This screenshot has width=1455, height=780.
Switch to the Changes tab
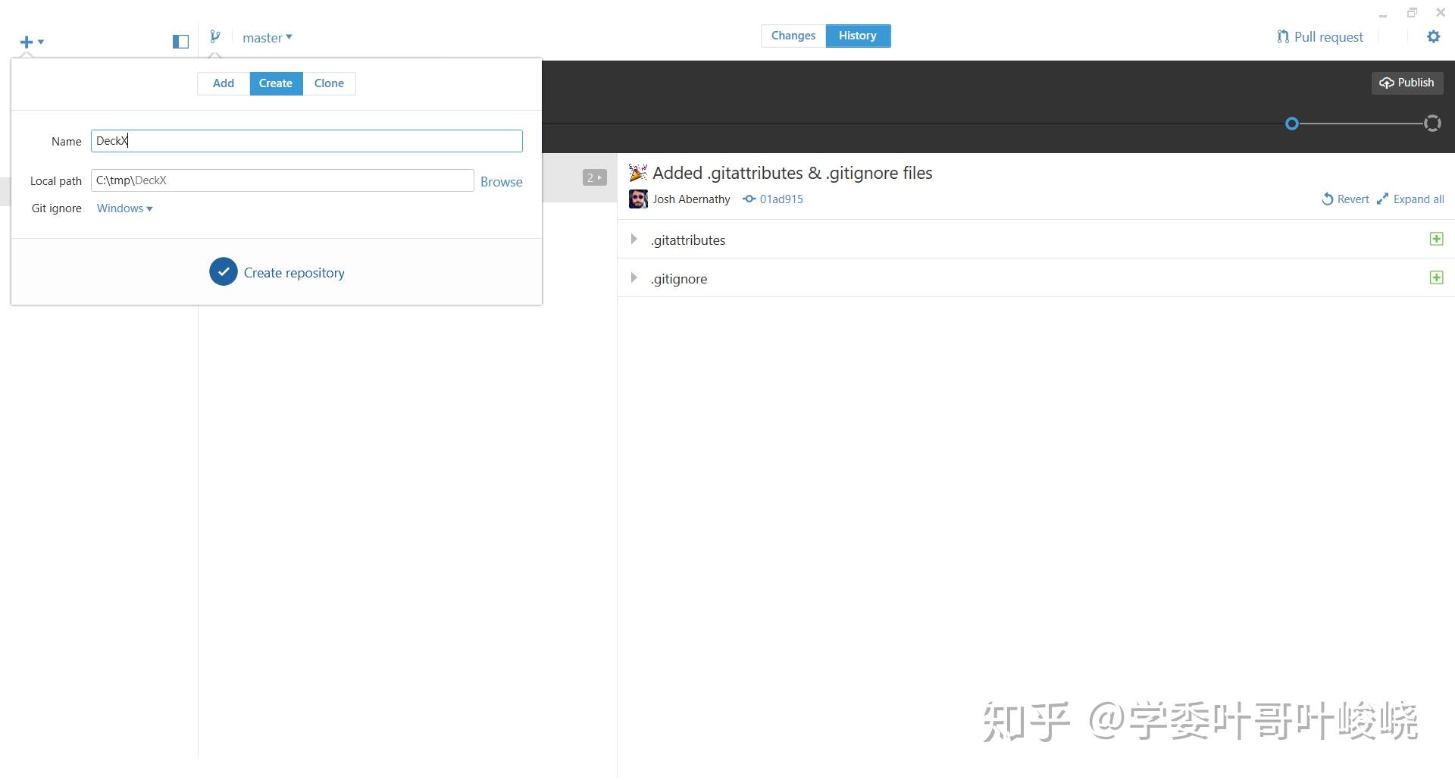pos(793,35)
